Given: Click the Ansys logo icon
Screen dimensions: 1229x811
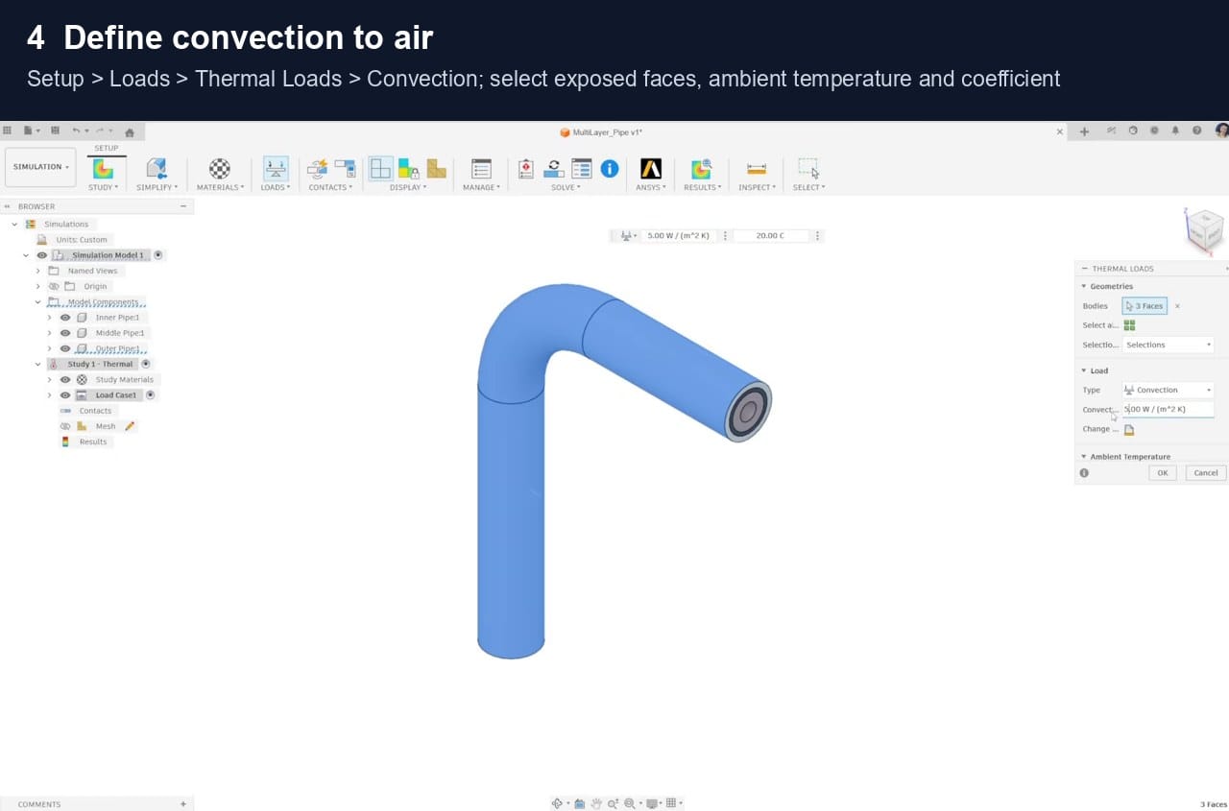Looking at the screenshot, I should [651, 169].
